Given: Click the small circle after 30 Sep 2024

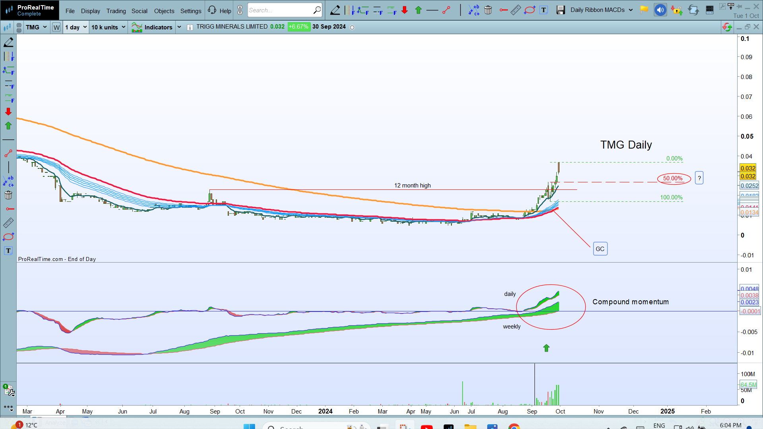Looking at the screenshot, I should point(352,27).
